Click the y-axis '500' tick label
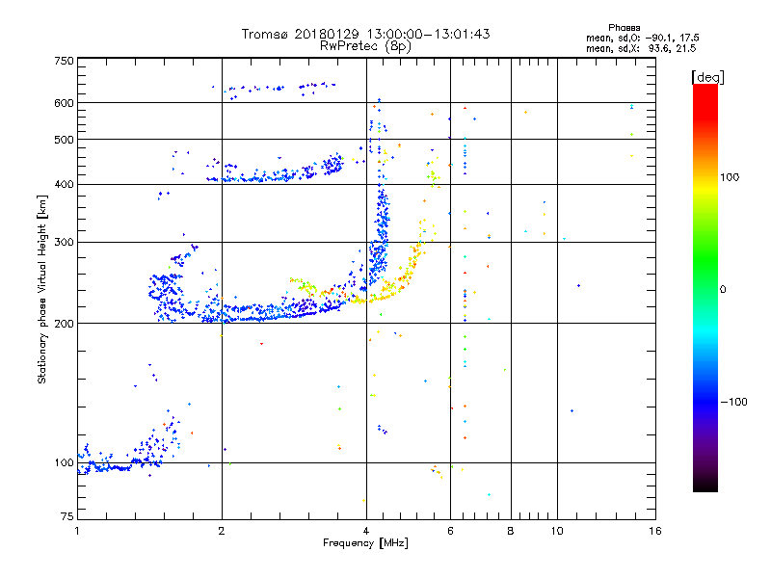771x578 pixels. pos(64,140)
